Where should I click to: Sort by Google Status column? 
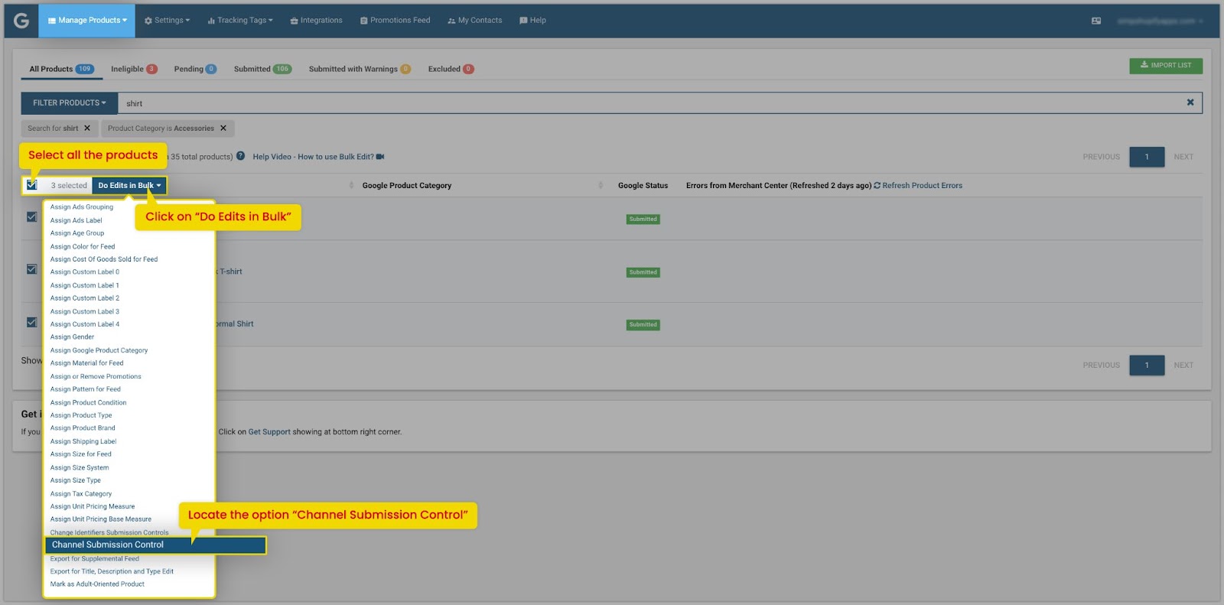(x=643, y=186)
